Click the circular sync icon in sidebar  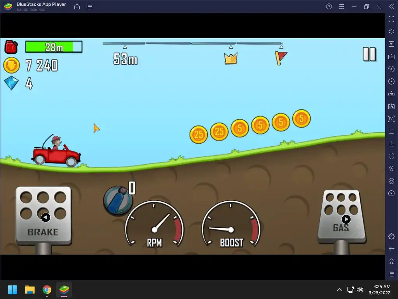(391, 81)
